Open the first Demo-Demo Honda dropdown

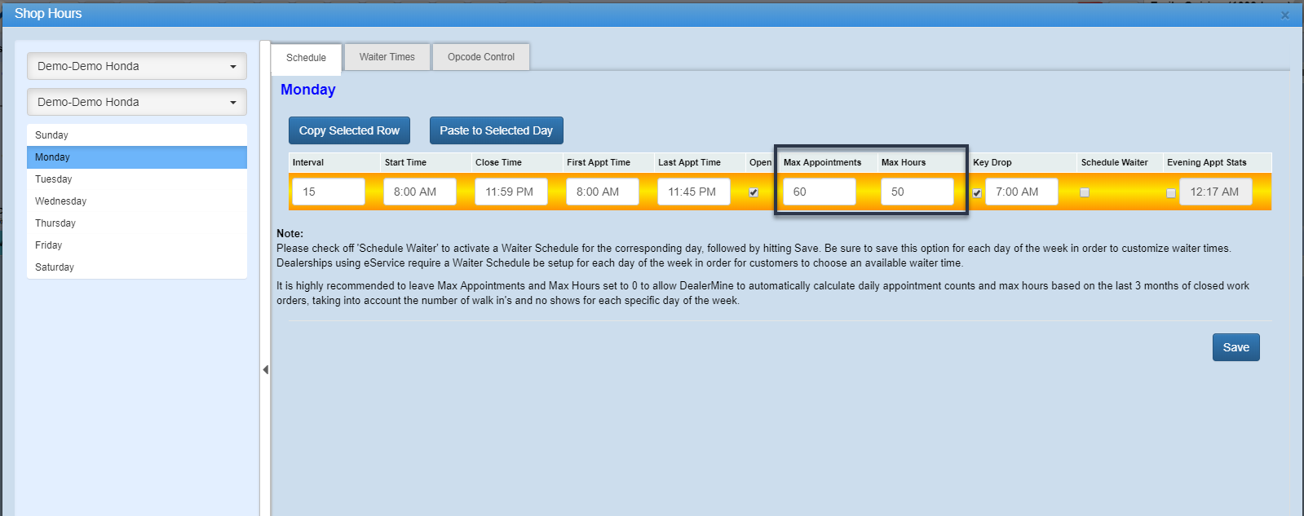(x=137, y=66)
